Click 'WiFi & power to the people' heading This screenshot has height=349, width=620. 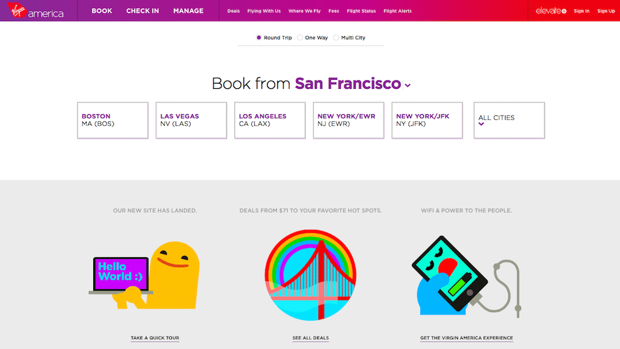click(x=466, y=210)
